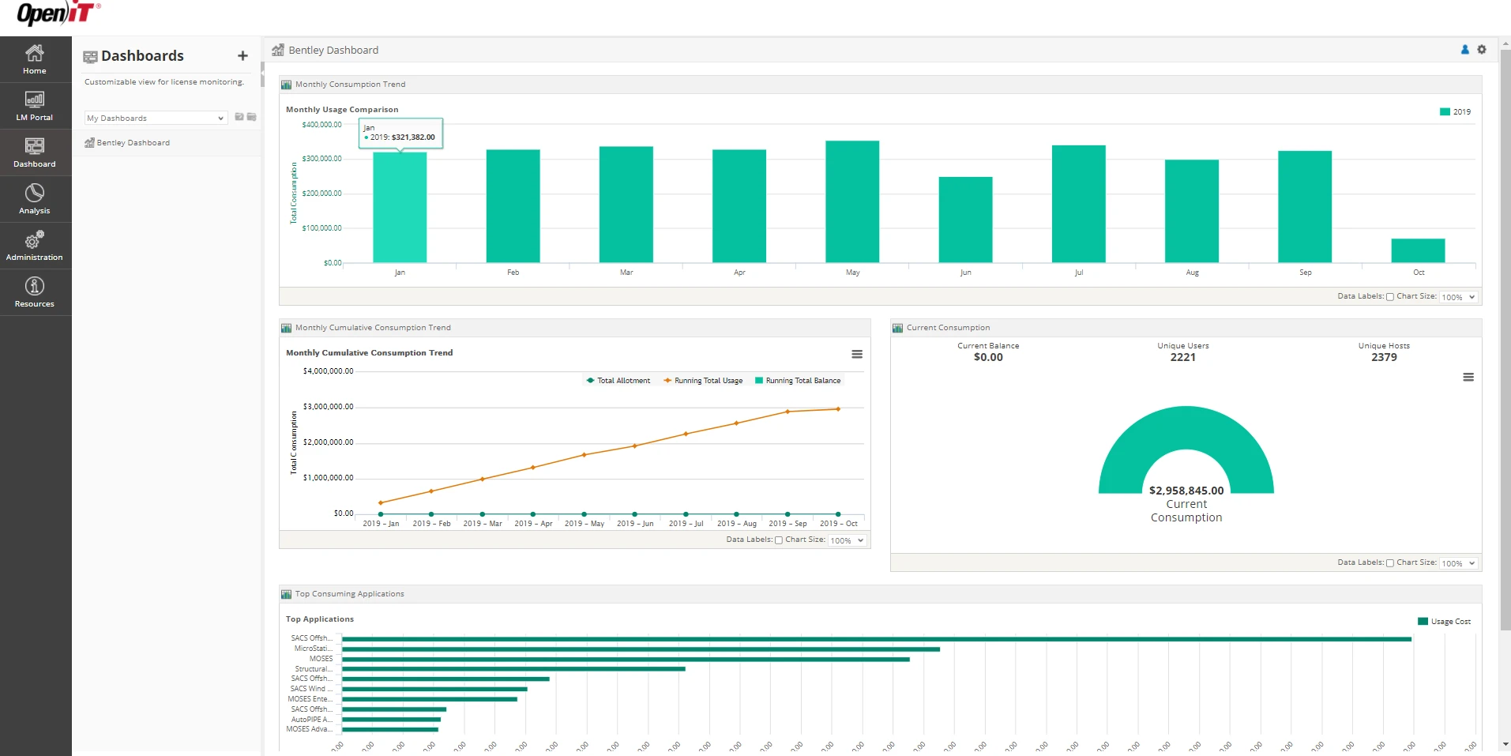Click Current Consumption panel icon
This screenshot has height=756, width=1511.
[x=898, y=328]
